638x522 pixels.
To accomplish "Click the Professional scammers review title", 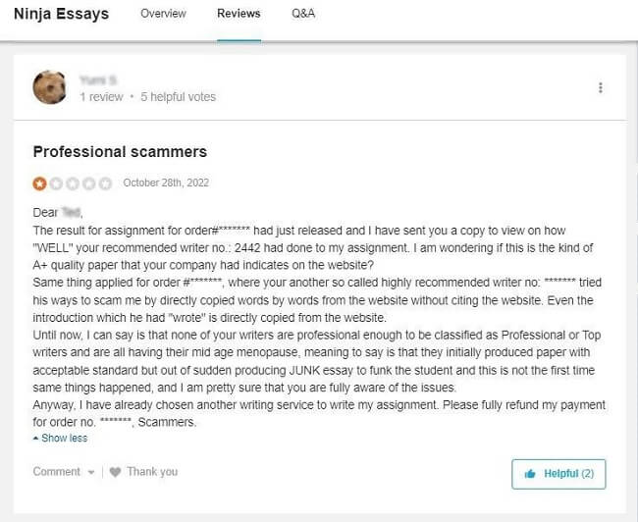I will tap(120, 152).
